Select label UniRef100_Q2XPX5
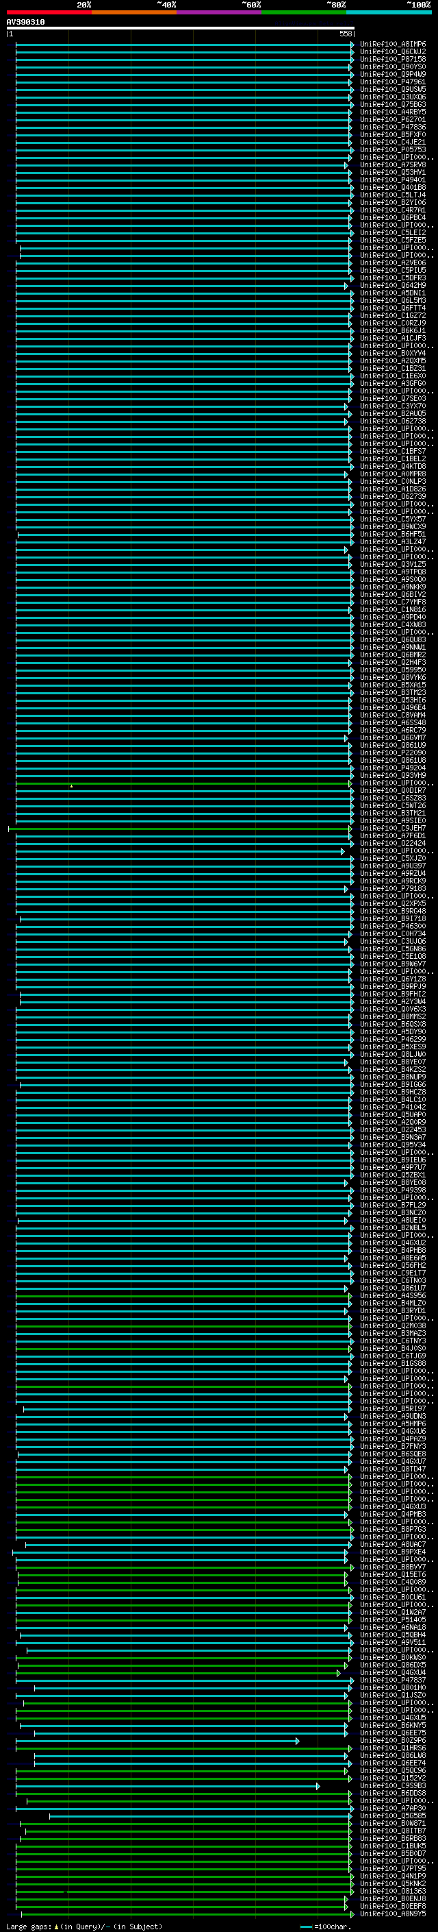 pos(393,903)
